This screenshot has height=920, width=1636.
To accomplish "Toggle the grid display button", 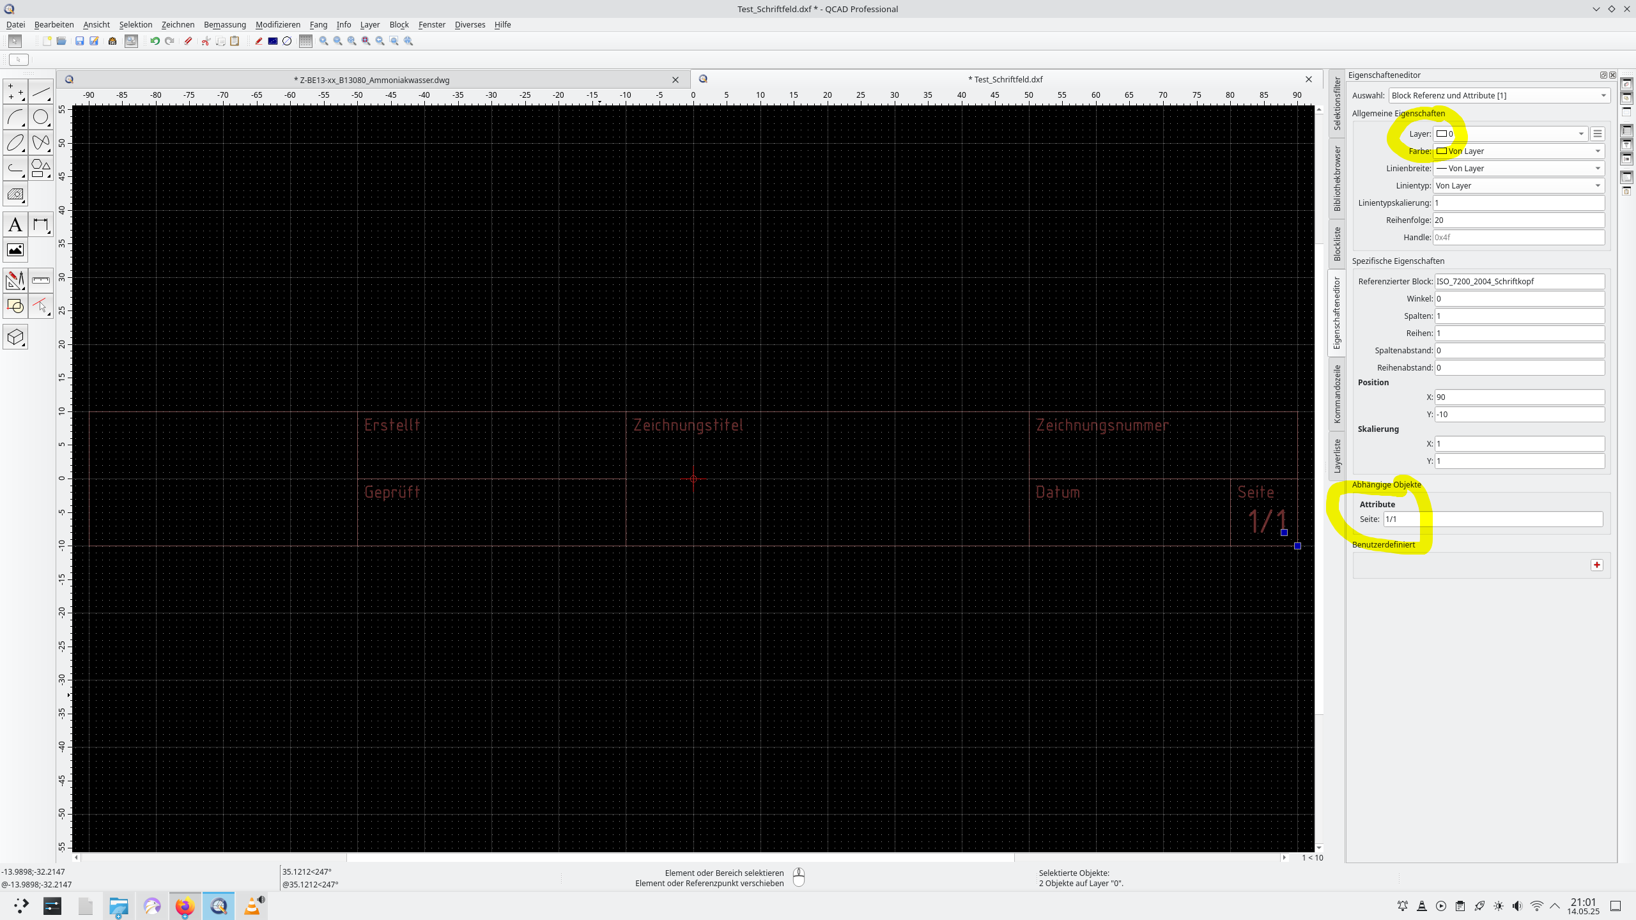I will coord(305,41).
